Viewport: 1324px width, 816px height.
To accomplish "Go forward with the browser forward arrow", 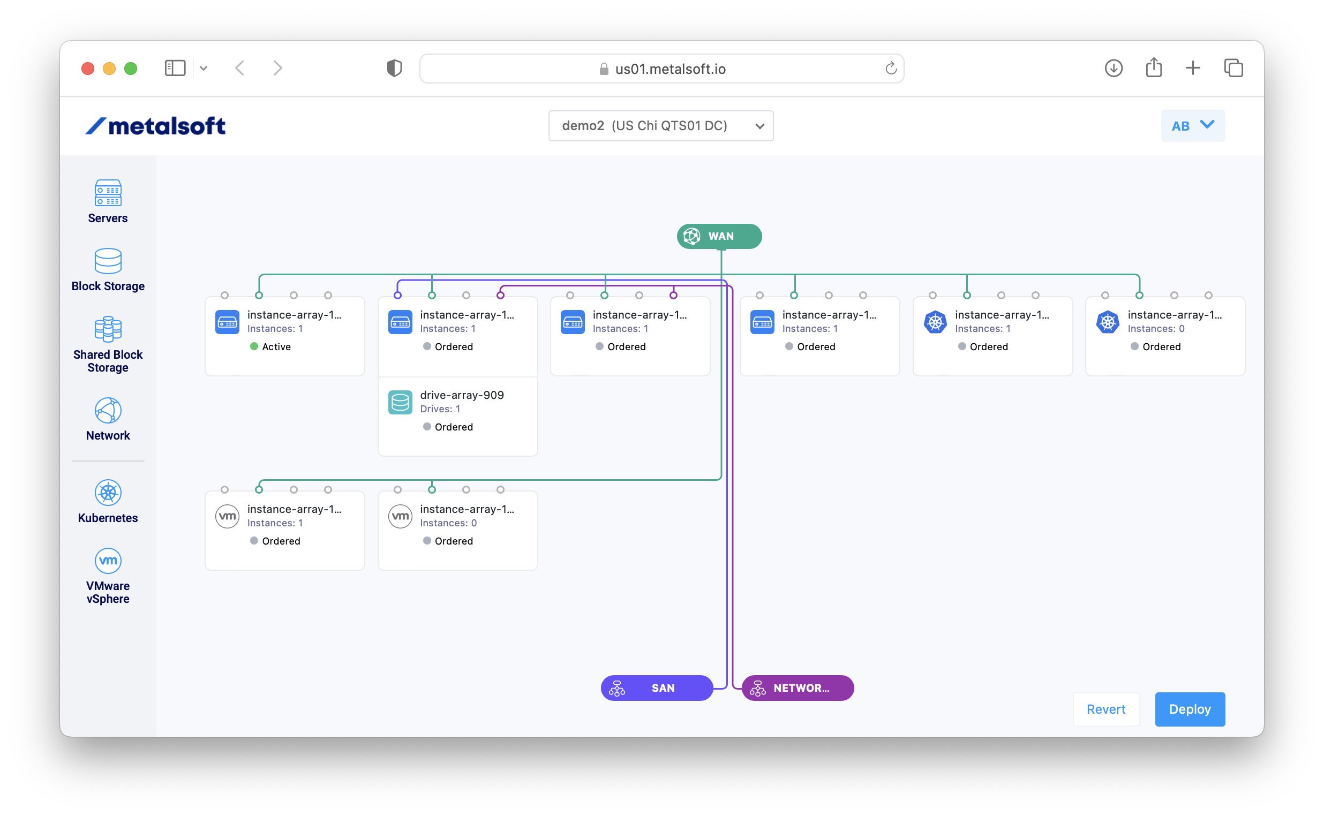I will [x=277, y=68].
